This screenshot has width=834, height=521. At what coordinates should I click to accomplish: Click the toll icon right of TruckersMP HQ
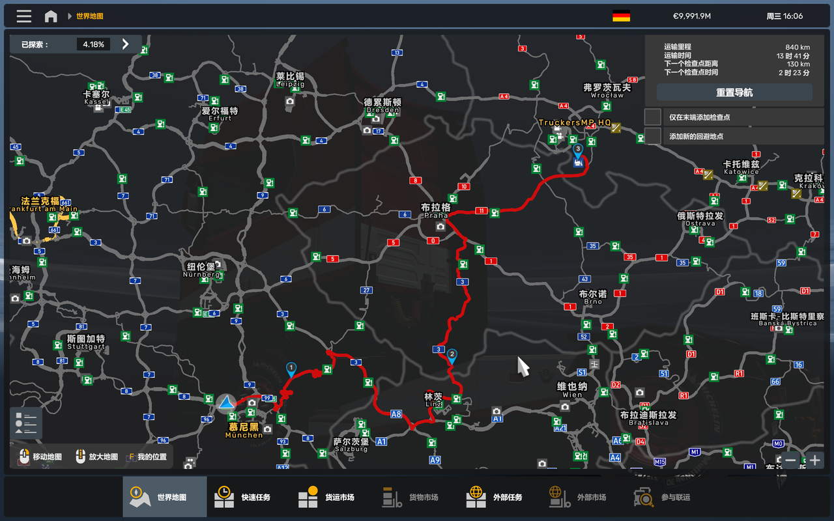616,128
